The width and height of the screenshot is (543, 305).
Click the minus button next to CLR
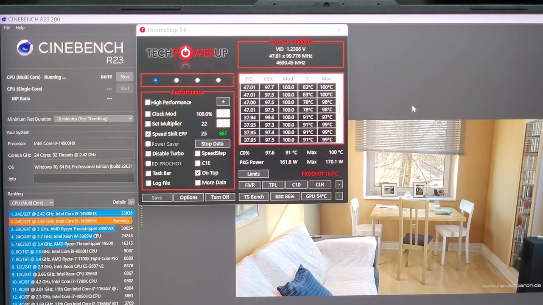[x=339, y=184]
